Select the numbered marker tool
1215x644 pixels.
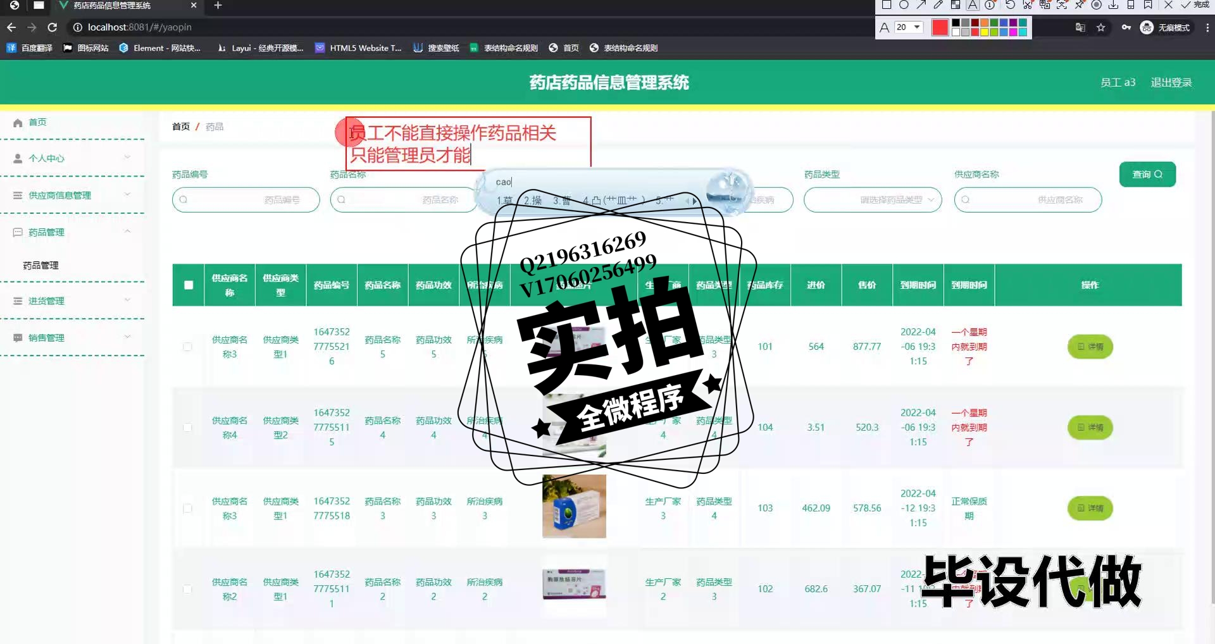990,4
